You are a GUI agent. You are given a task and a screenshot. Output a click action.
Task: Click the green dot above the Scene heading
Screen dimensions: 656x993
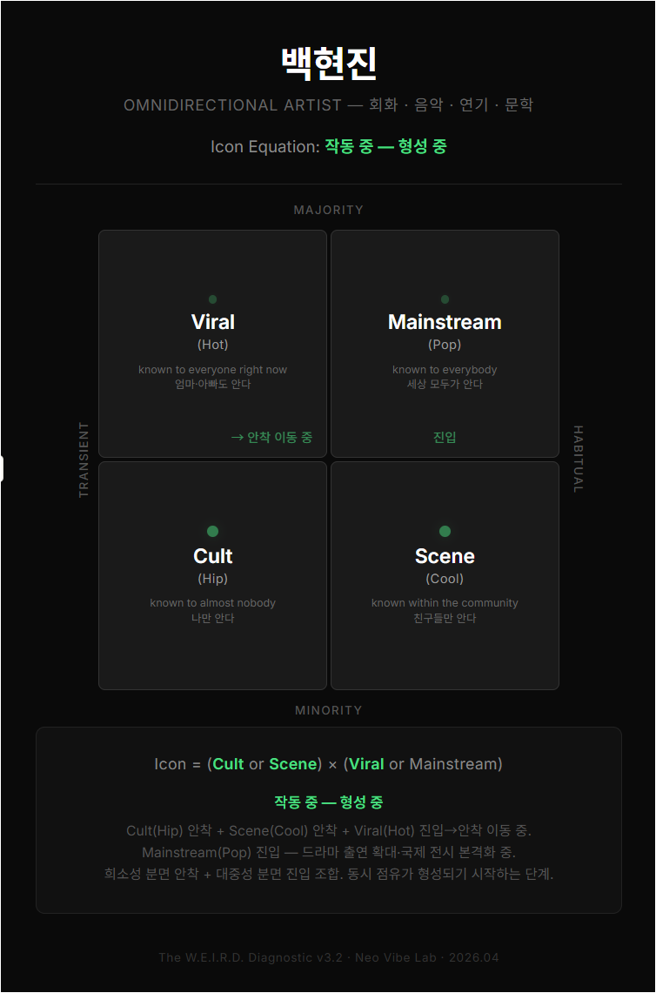pos(445,531)
